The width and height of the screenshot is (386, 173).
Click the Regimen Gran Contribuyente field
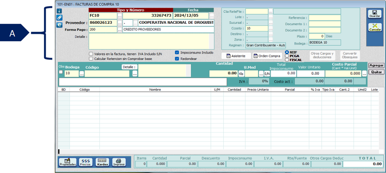pos(266,45)
